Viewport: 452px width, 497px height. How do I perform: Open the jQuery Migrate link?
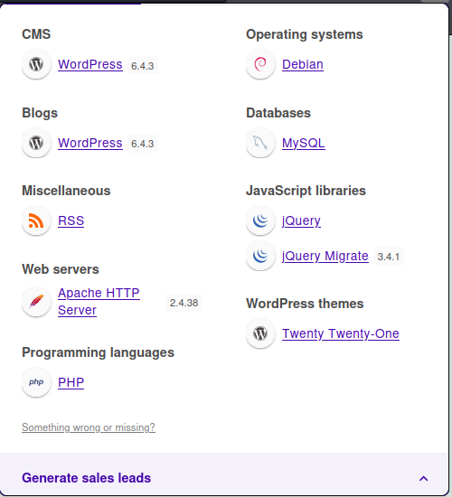(325, 256)
